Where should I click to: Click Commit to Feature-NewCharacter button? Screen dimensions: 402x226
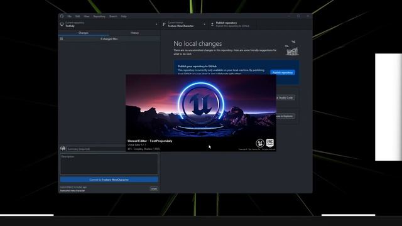109,180
